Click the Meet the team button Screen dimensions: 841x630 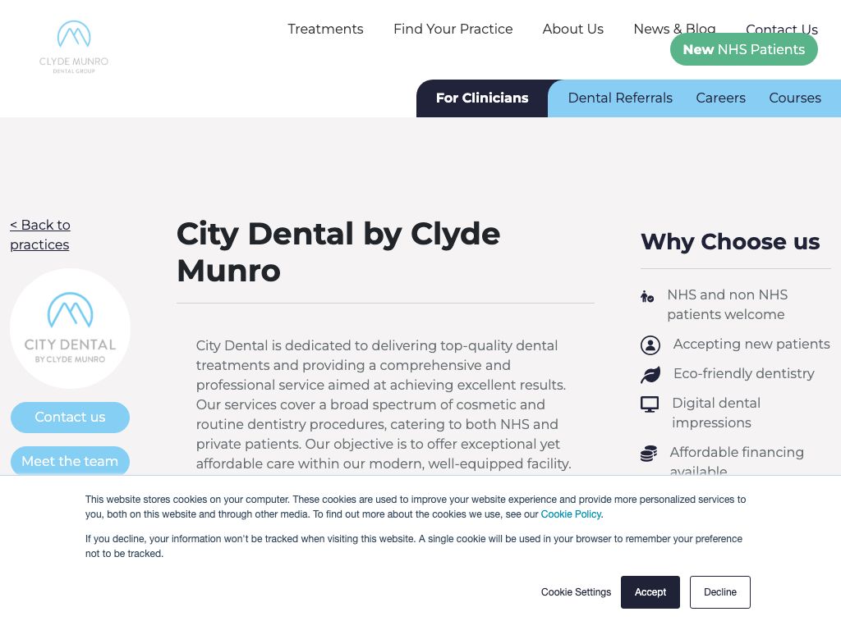point(71,461)
